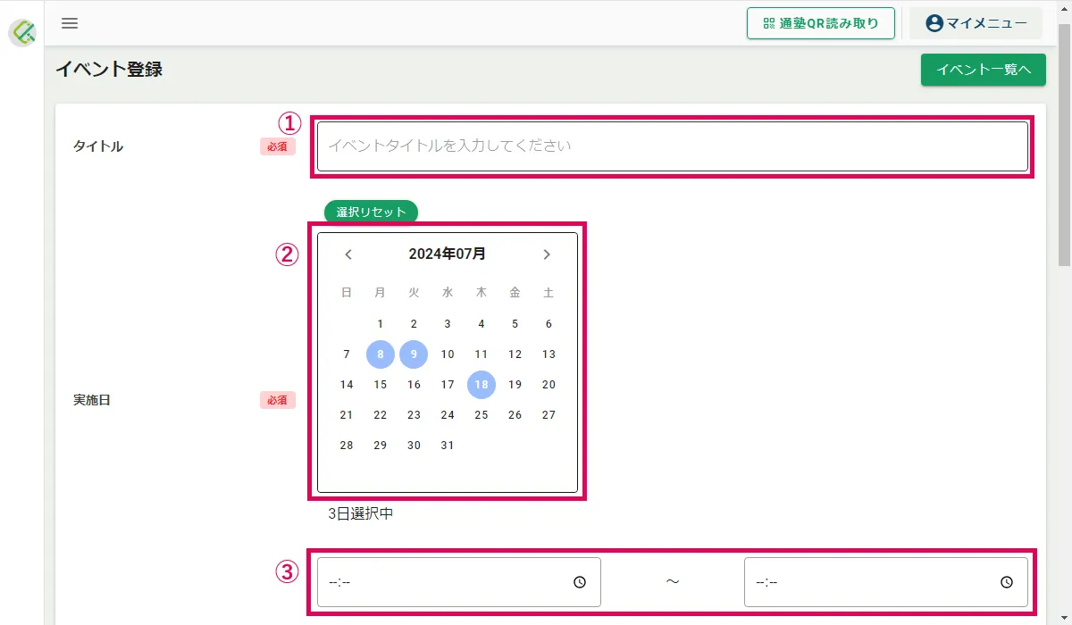
Task: Click the イベント一覧へ button
Action: pos(984,69)
